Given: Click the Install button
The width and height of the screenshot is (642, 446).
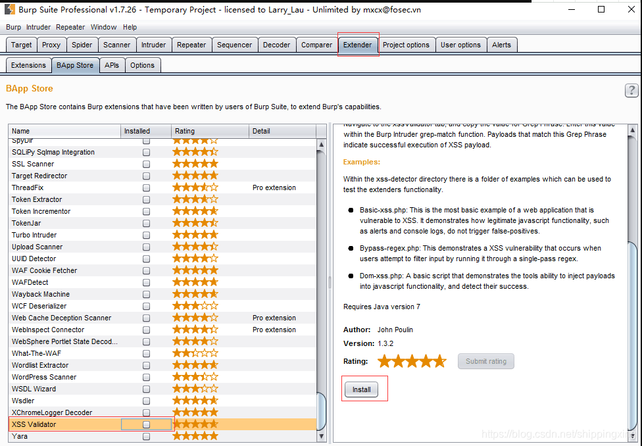Looking at the screenshot, I should pos(362,389).
